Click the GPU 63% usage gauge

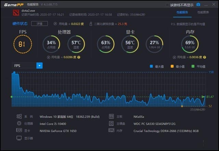point(106,44)
